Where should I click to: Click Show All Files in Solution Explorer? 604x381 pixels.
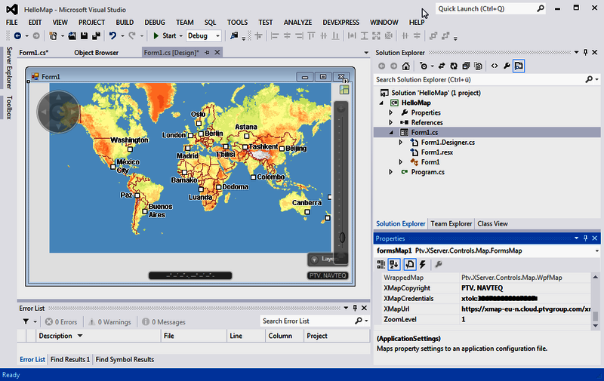point(478,66)
